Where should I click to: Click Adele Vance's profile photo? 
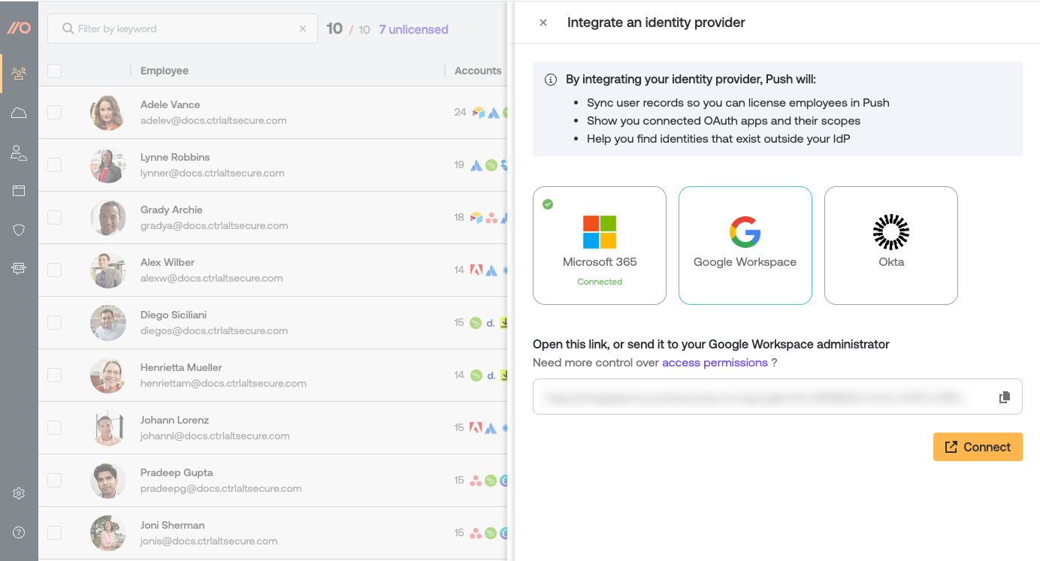(x=107, y=113)
